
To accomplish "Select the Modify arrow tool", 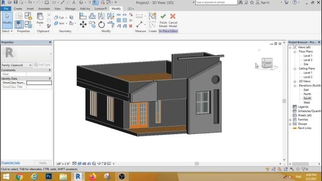I will click(x=7, y=20).
